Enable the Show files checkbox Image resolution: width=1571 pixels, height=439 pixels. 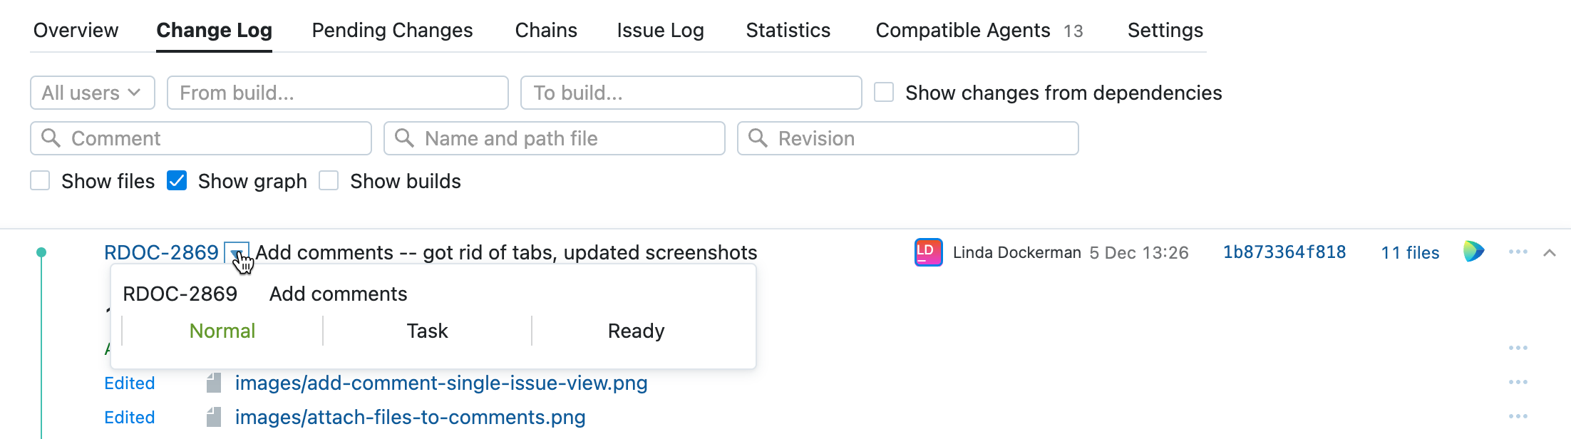[39, 181]
